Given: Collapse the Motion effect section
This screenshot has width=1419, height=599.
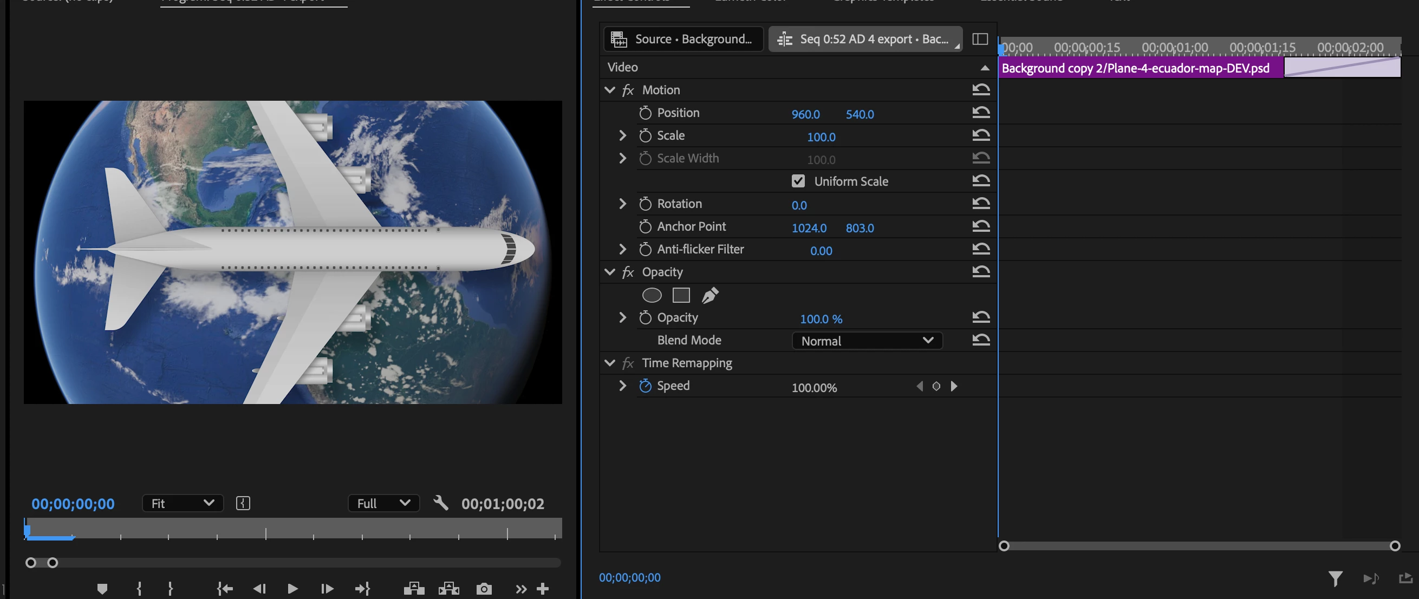Looking at the screenshot, I should (x=609, y=90).
